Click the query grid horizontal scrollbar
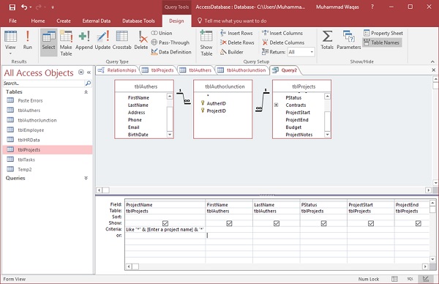This screenshot has width=439, height=284. (277, 266)
